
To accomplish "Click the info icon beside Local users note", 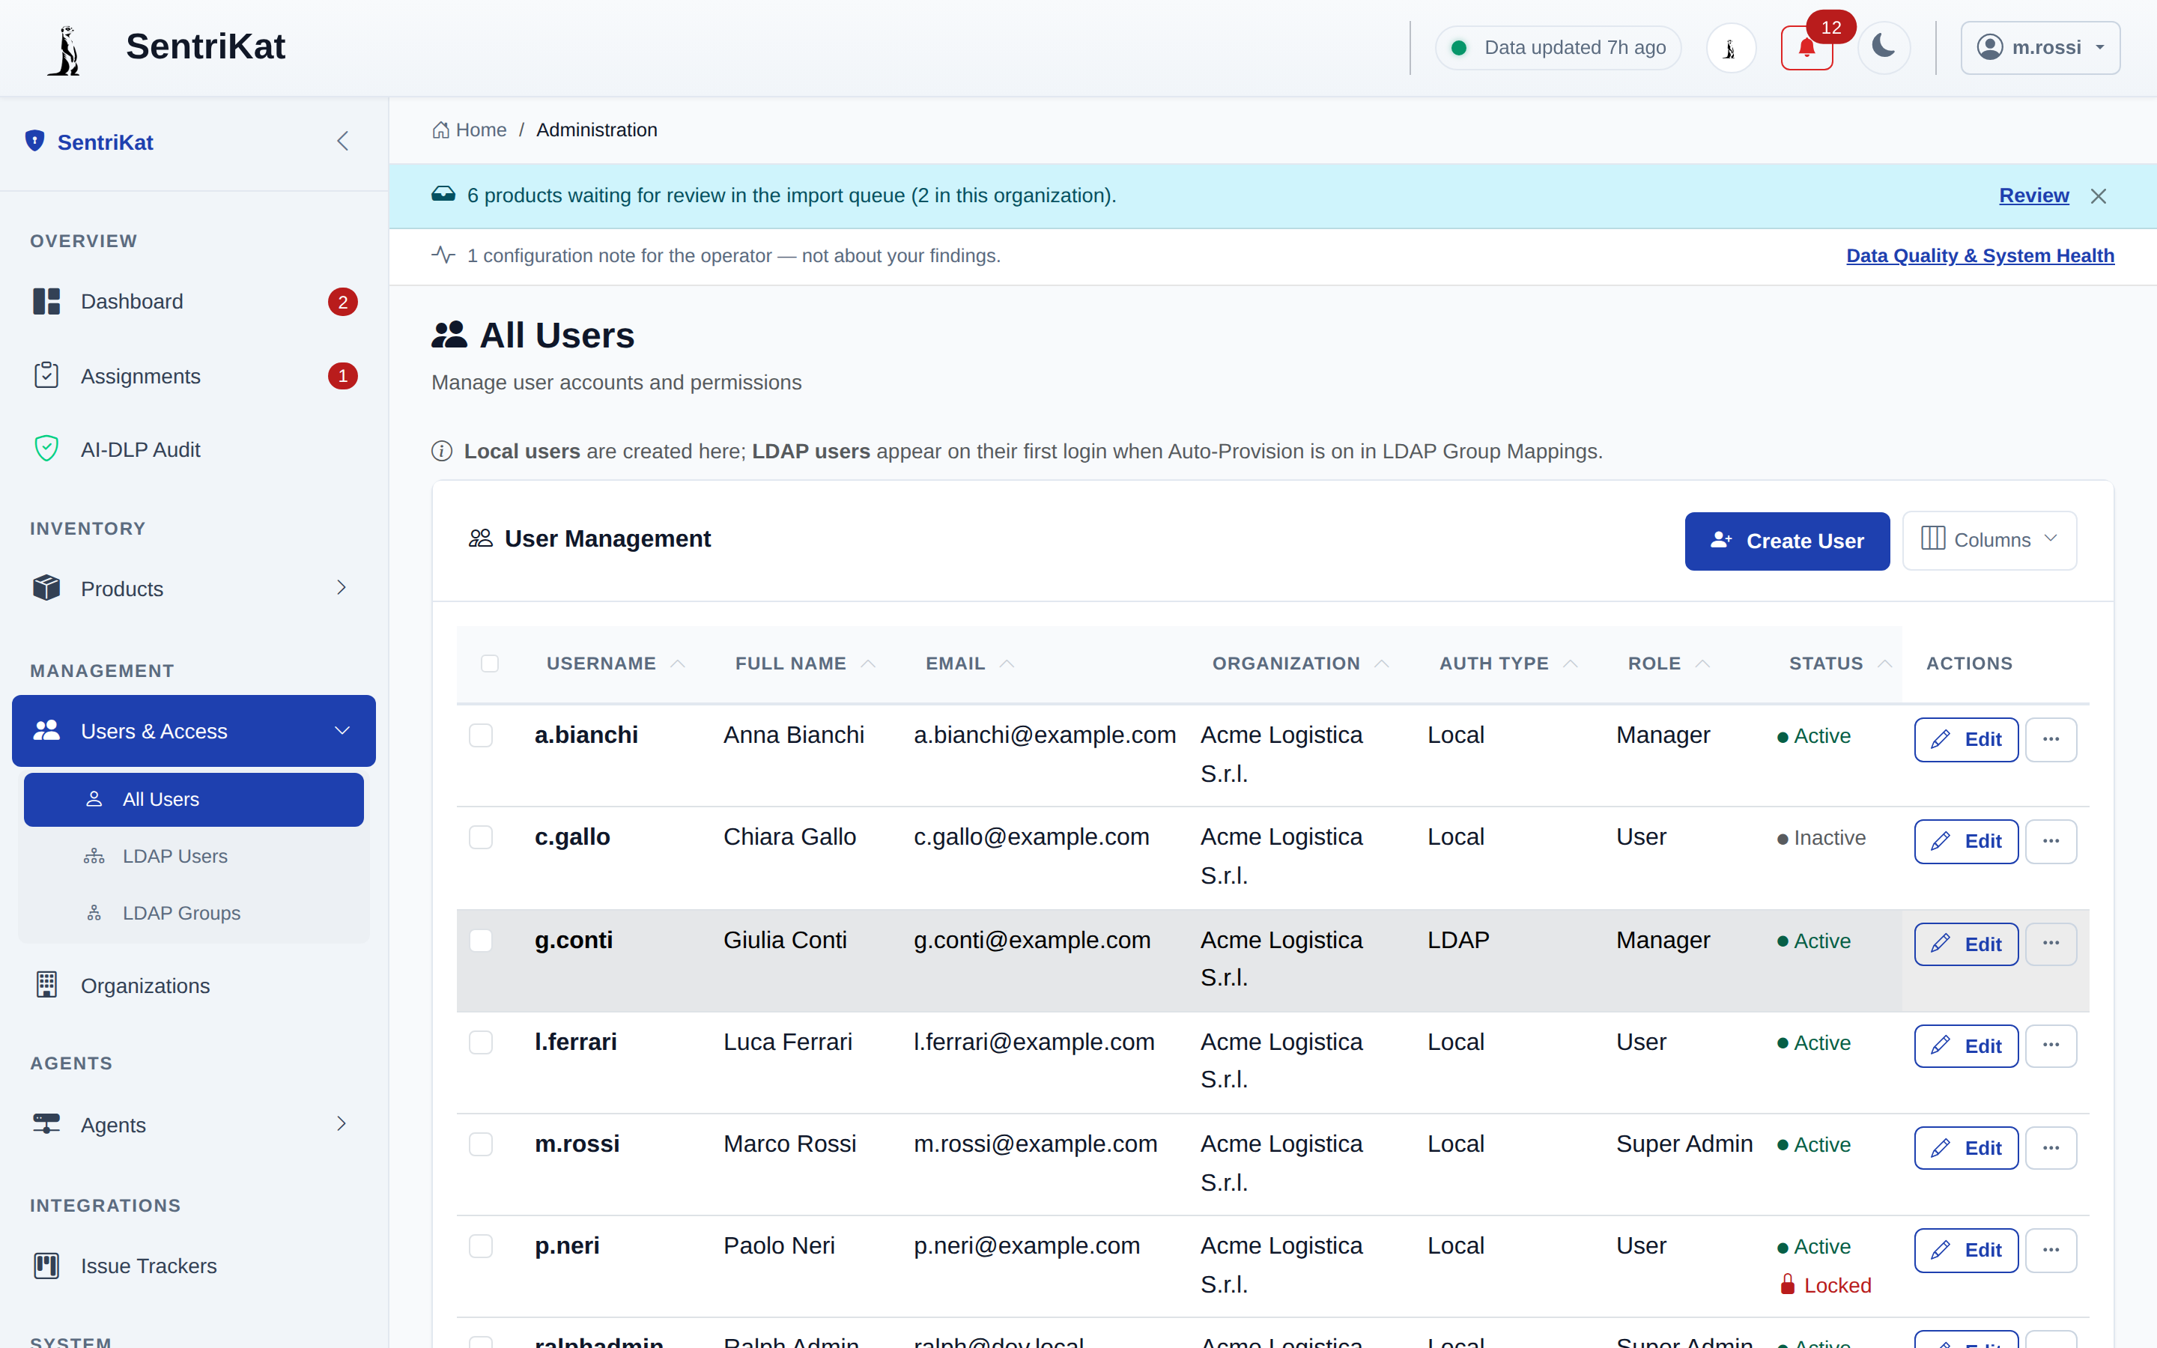I will click(x=442, y=451).
